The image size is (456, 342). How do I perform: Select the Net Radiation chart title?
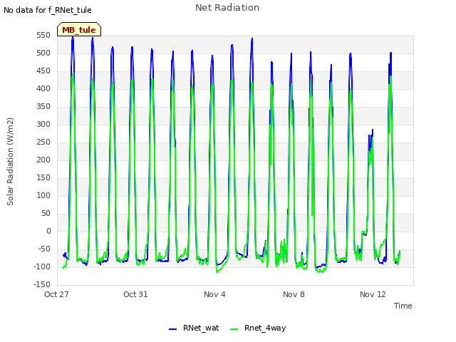click(x=227, y=8)
